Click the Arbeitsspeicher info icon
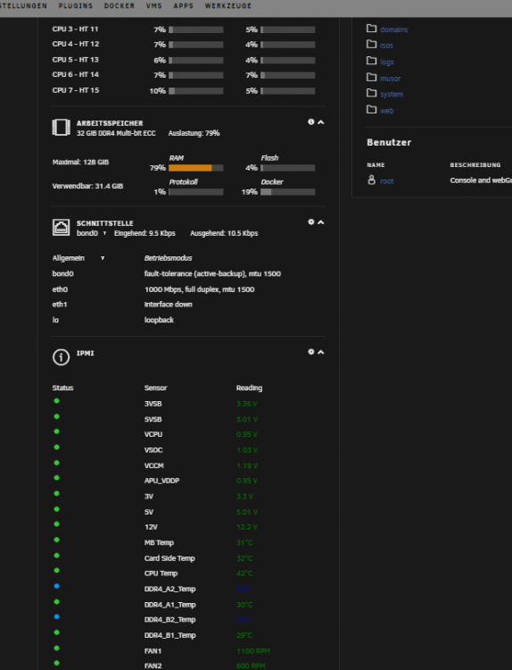This screenshot has width=512, height=670. (311, 122)
